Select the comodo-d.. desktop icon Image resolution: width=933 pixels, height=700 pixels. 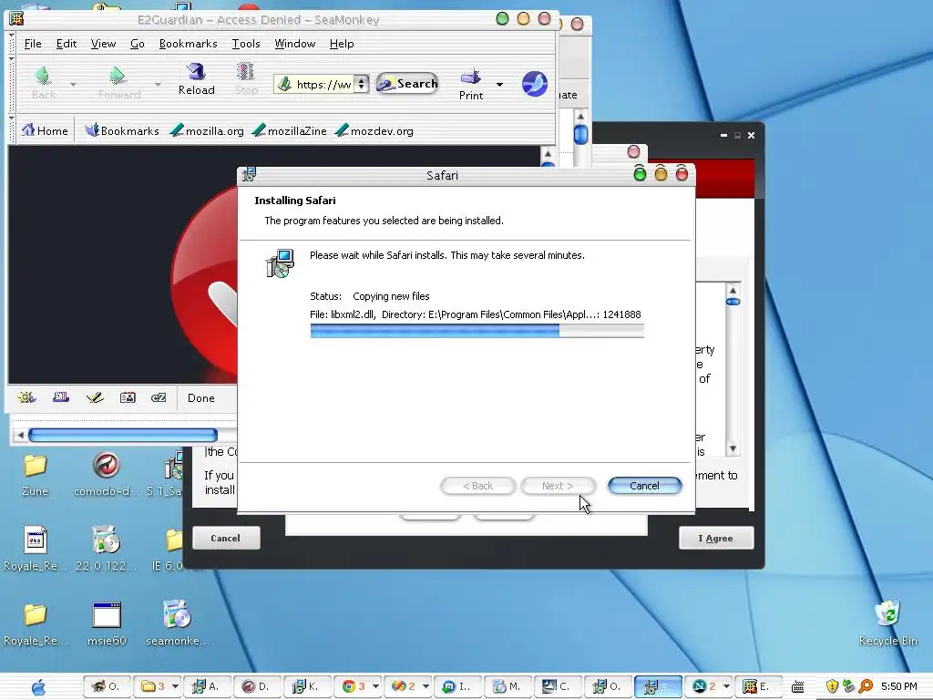coord(107,476)
